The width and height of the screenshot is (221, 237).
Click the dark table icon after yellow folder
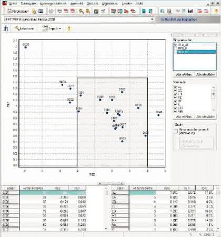[x=41, y=12]
